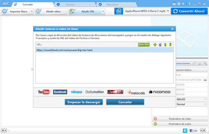Delete URL with the trash bin icon
Screen dimensions: 209x134
coord(160,45)
